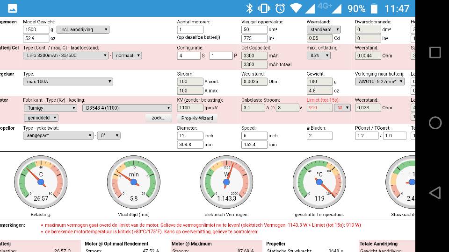449x252 pixels.
Task: Click the elektrisch Vermogen W gauge
Action: click(226, 182)
